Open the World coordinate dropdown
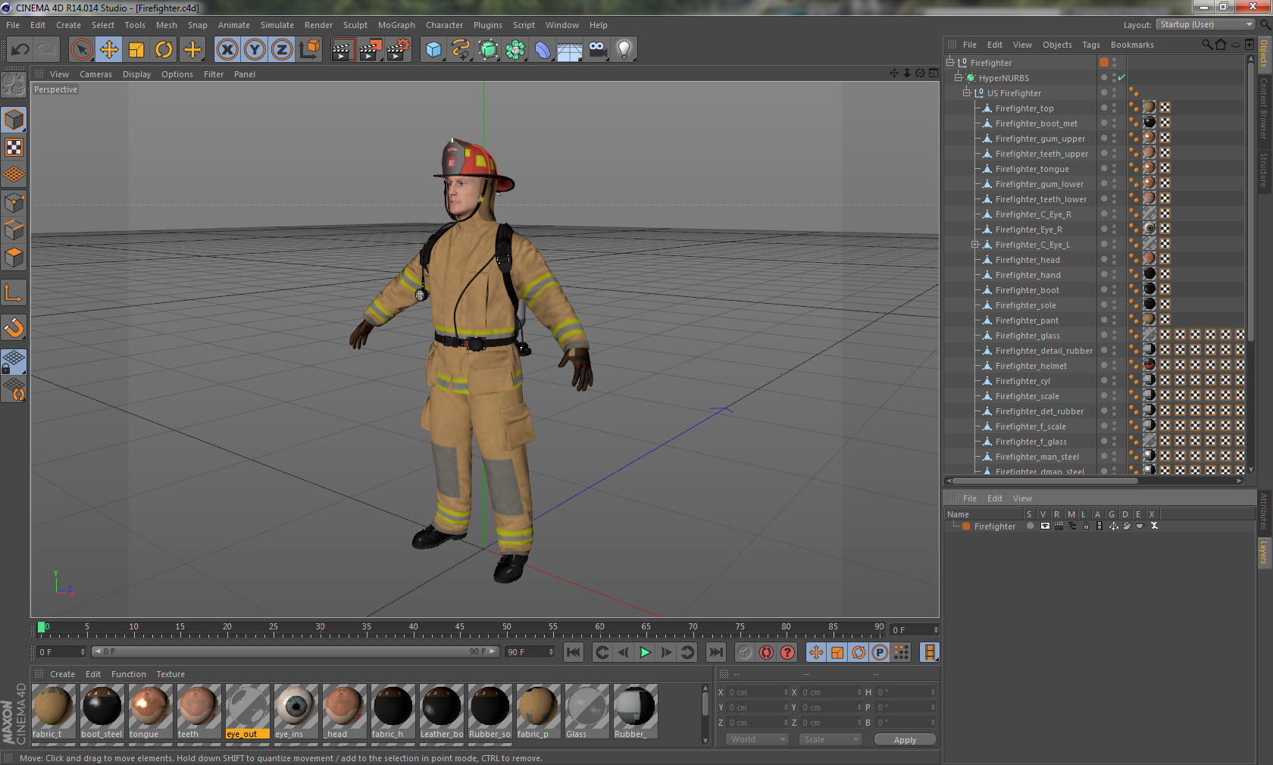Image resolution: width=1273 pixels, height=765 pixels. pos(758,739)
